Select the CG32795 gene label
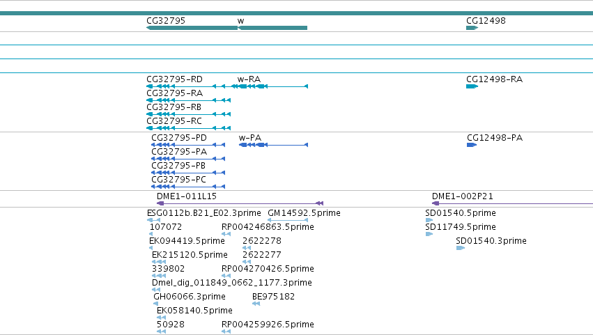The width and height of the screenshot is (593, 335). click(x=166, y=21)
